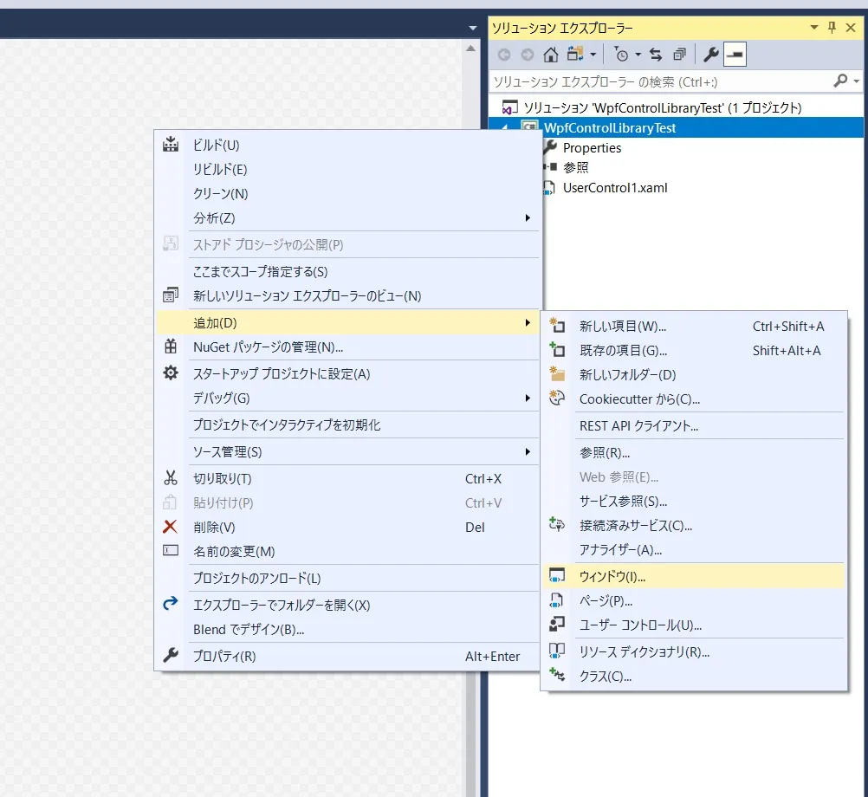The width and height of the screenshot is (868, 797).
Task: Select UserControl1.xaml in the solution tree
Action: [614, 188]
